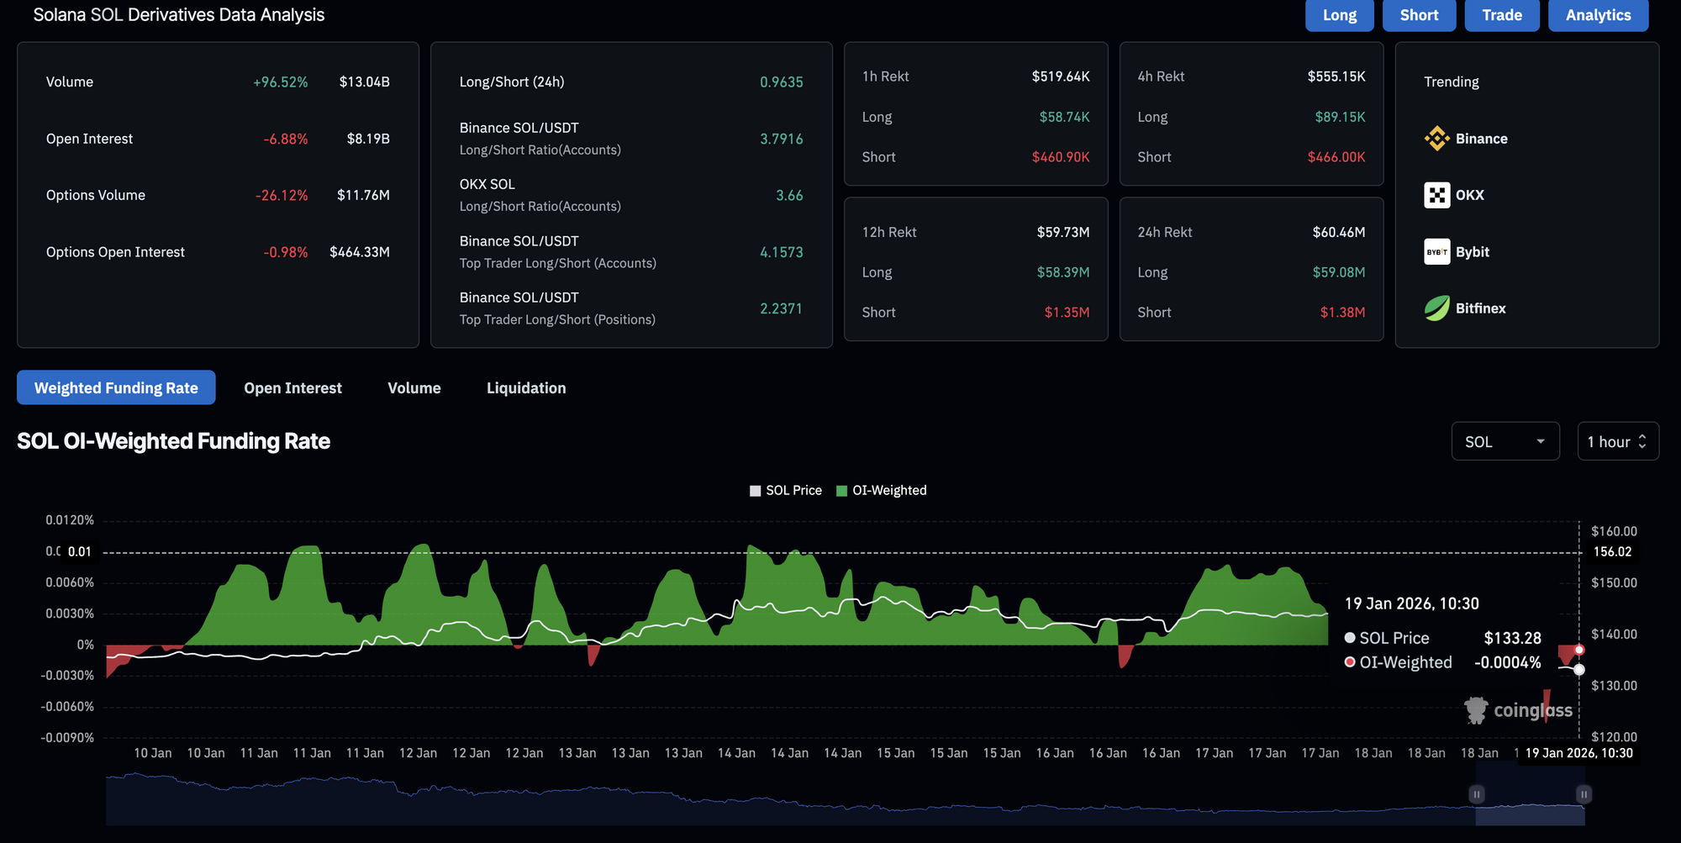
Task: Click the OKX logo icon
Action: (1436, 195)
